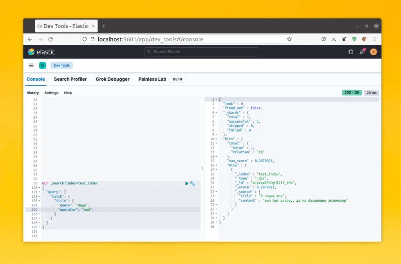Open the wrench icon next to the request
Viewport: 401px width, 264px height.
click(x=193, y=184)
